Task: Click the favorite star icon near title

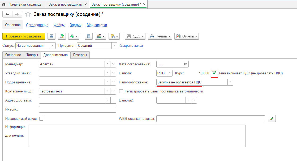Action: (x=28, y=14)
